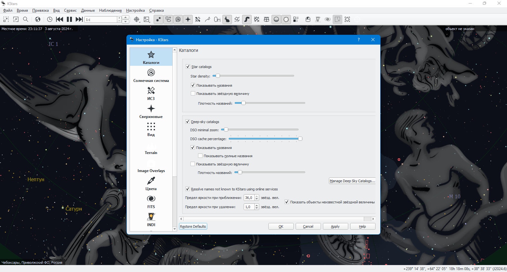
Task: Toggle constellation boundaries icon
Action: pos(237,19)
